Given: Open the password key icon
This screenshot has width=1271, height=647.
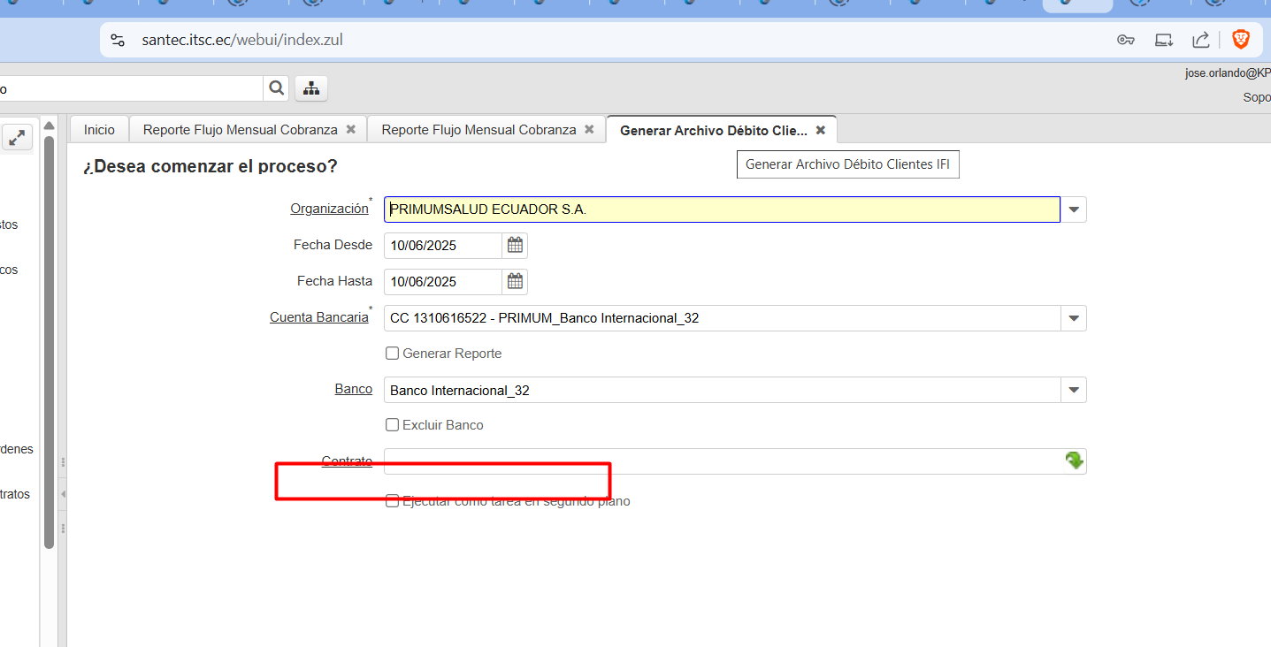Looking at the screenshot, I should pos(1126,40).
